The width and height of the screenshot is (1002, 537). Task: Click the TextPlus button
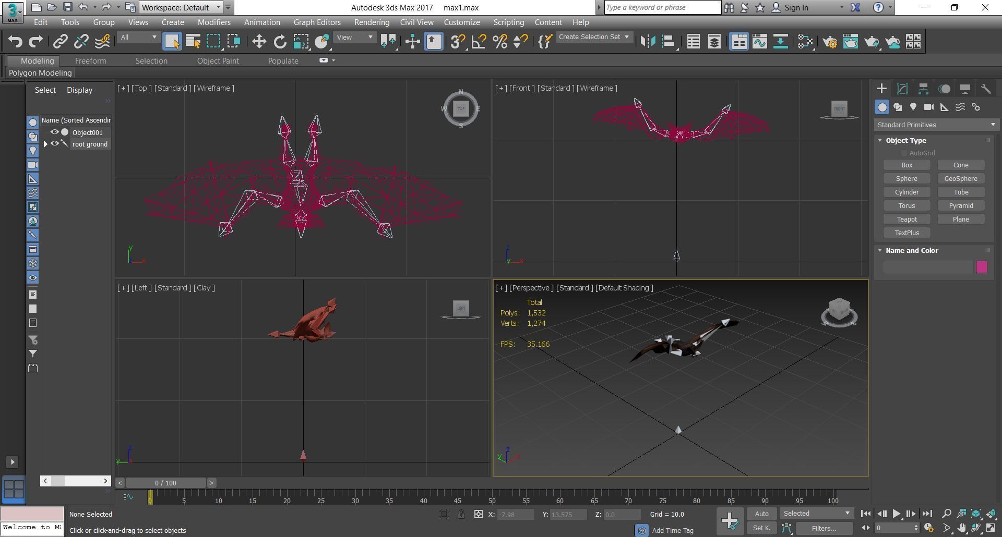906,233
